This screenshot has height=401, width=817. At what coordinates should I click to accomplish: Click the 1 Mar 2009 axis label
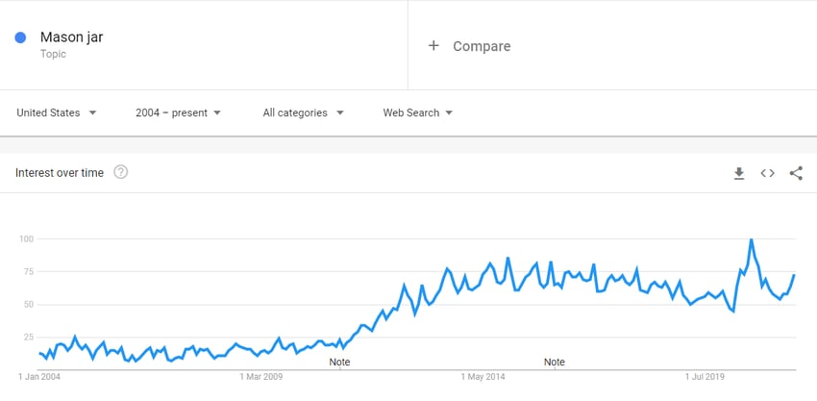click(261, 377)
